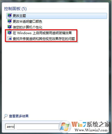The width and height of the screenshot is (112, 134).
Task: Open 在 Windows 上启用或禁用透明玻璃效果
Action: [42, 33]
